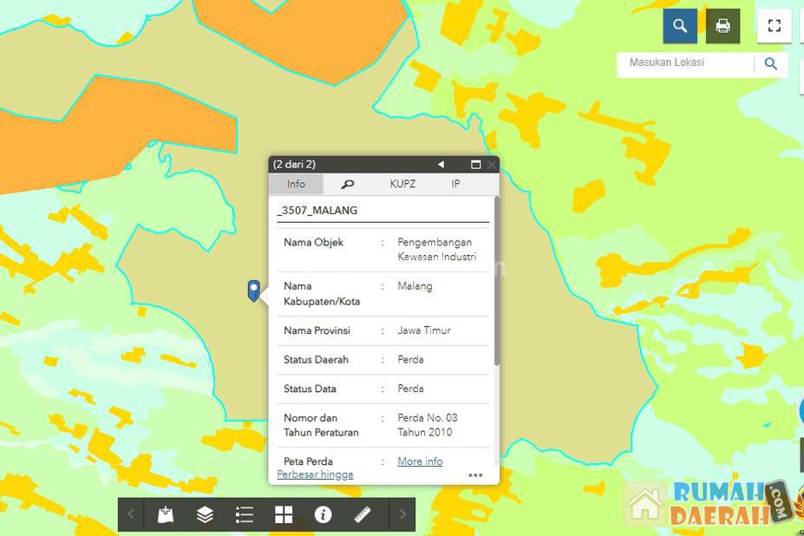Open the layer list stack icon
Image resolution: width=804 pixels, height=536 pixels.
(x=205, y=514)
